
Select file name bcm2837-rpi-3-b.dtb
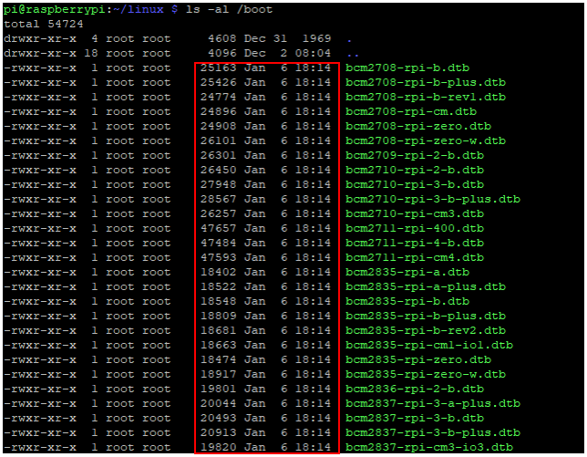415,419
